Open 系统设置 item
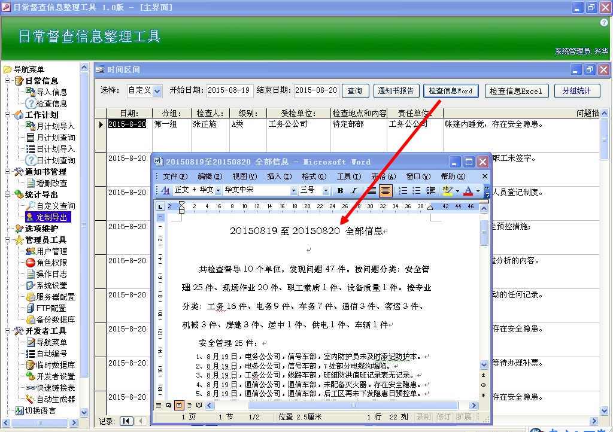This screenshot has width=613, height=432. (47, 285)
